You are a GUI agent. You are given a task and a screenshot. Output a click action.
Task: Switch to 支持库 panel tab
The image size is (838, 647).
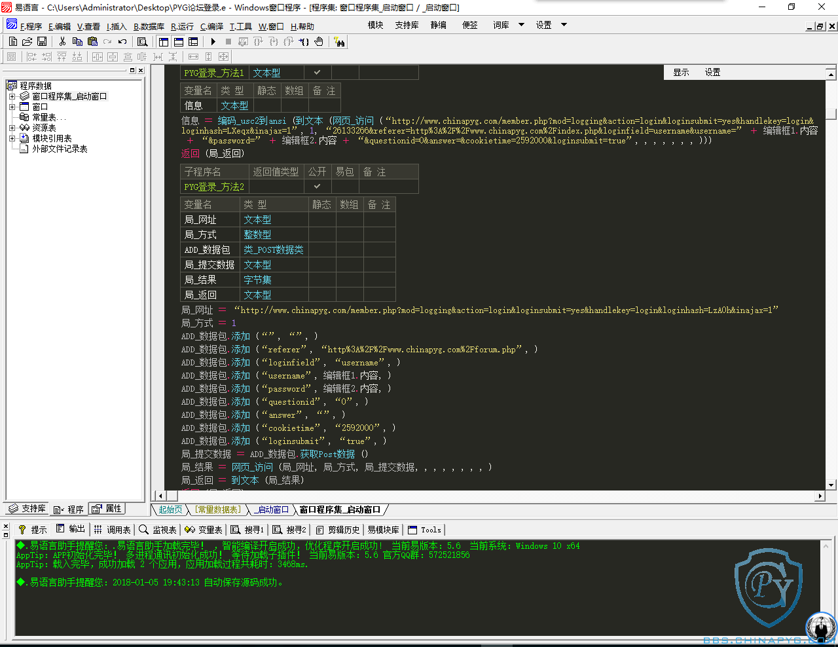(27, 509)
